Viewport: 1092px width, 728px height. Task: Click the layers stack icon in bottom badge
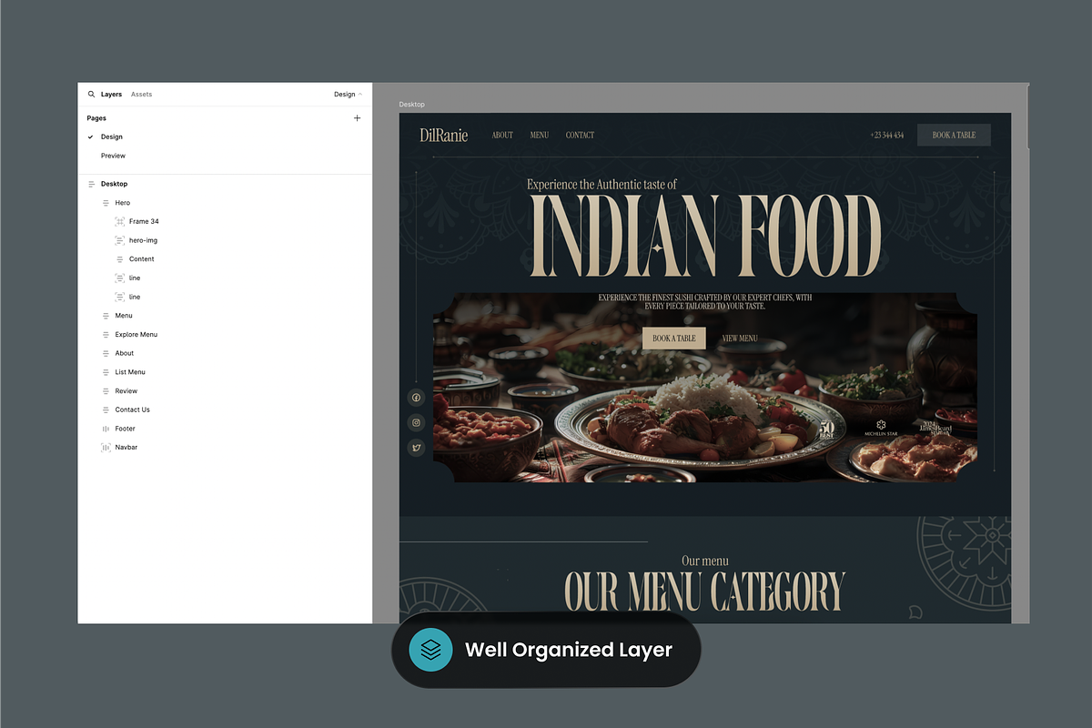(x=430, y=650)
